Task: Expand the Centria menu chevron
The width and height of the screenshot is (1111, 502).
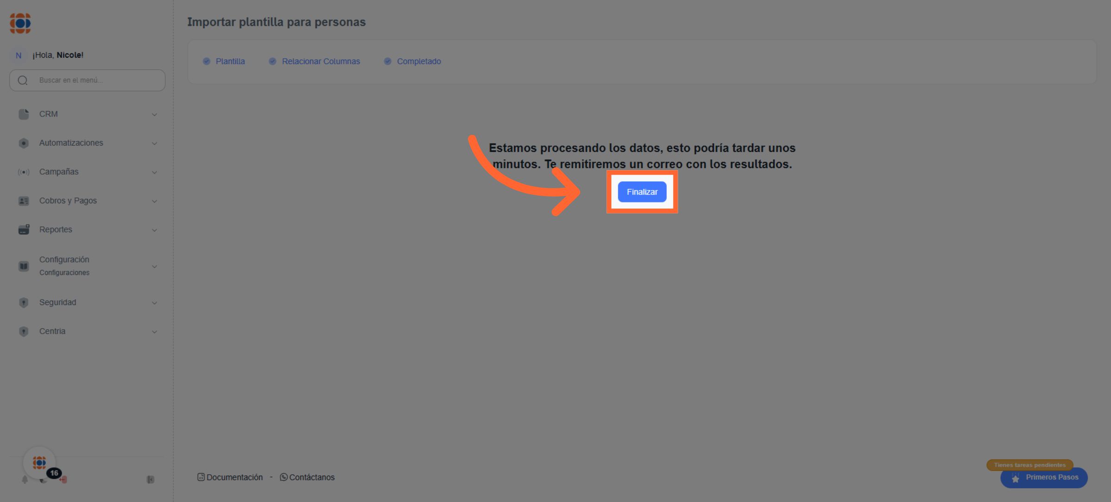Action: (155, 331)
